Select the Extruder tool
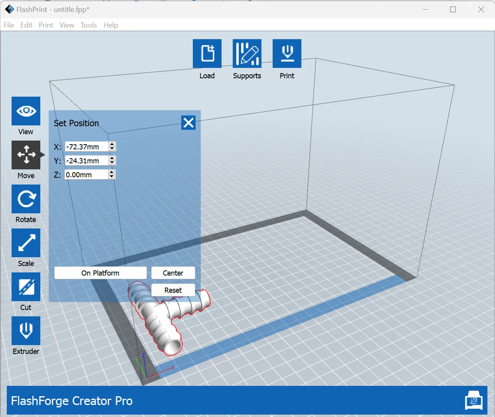The height and width of the screenshot is (417, 495). pos(26,331)
